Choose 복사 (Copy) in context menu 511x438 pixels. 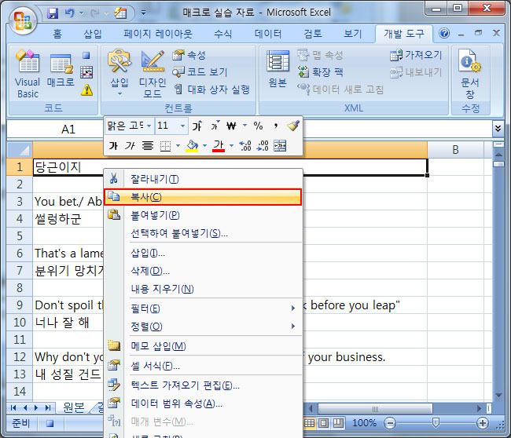click(x=203, y=197)
